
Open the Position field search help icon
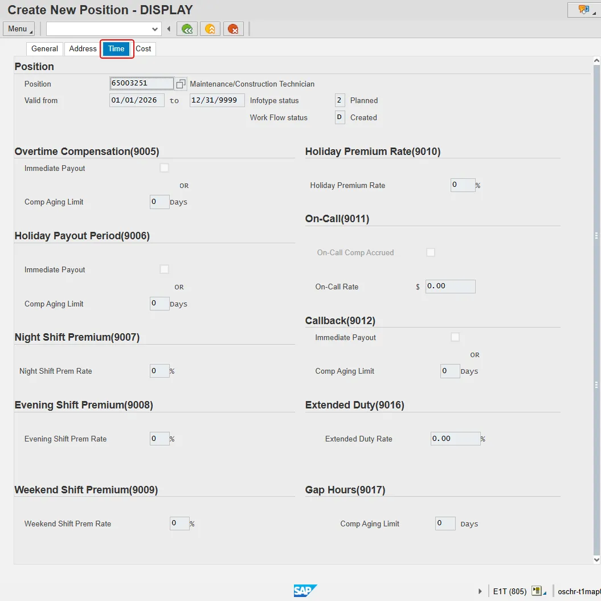181,84
